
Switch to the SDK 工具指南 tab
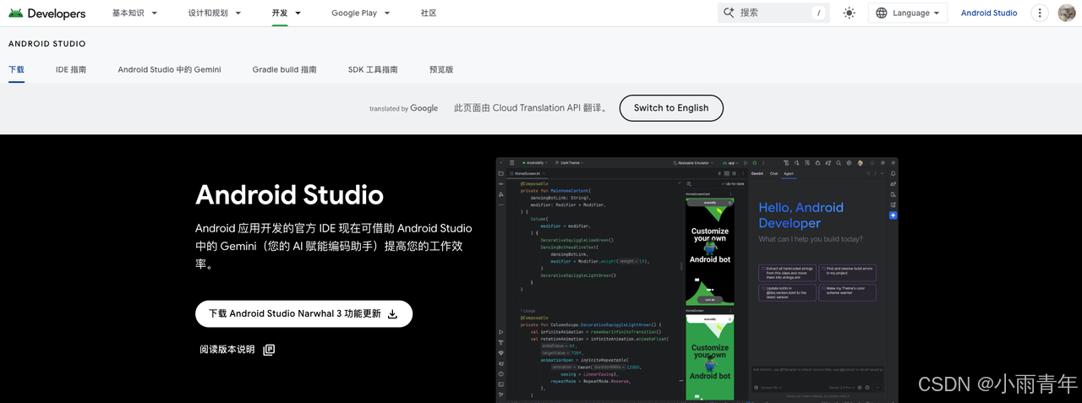click(x=373, y=69)
